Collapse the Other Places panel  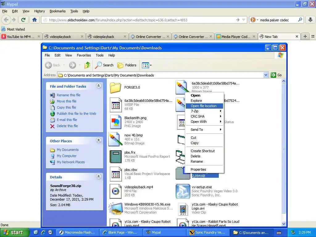click(x=98, y=140)
